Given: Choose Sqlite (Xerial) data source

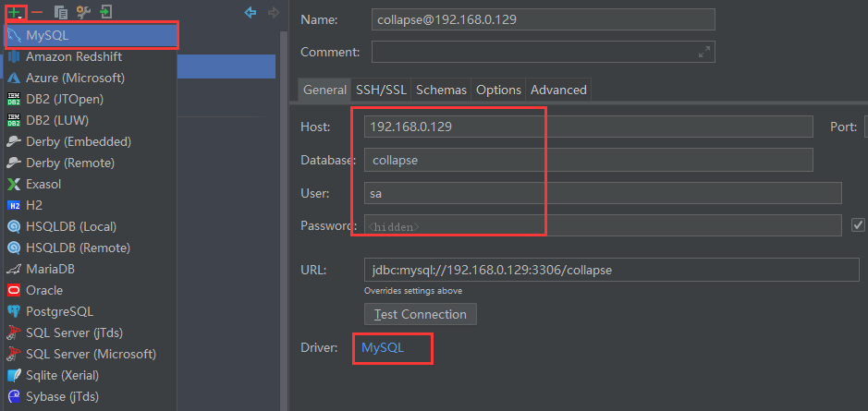Looking at the screenshot, I should coord(91,375).
